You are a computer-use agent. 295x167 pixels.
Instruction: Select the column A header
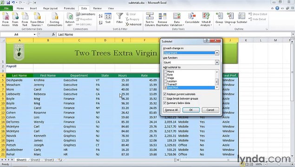click(20, 40)
